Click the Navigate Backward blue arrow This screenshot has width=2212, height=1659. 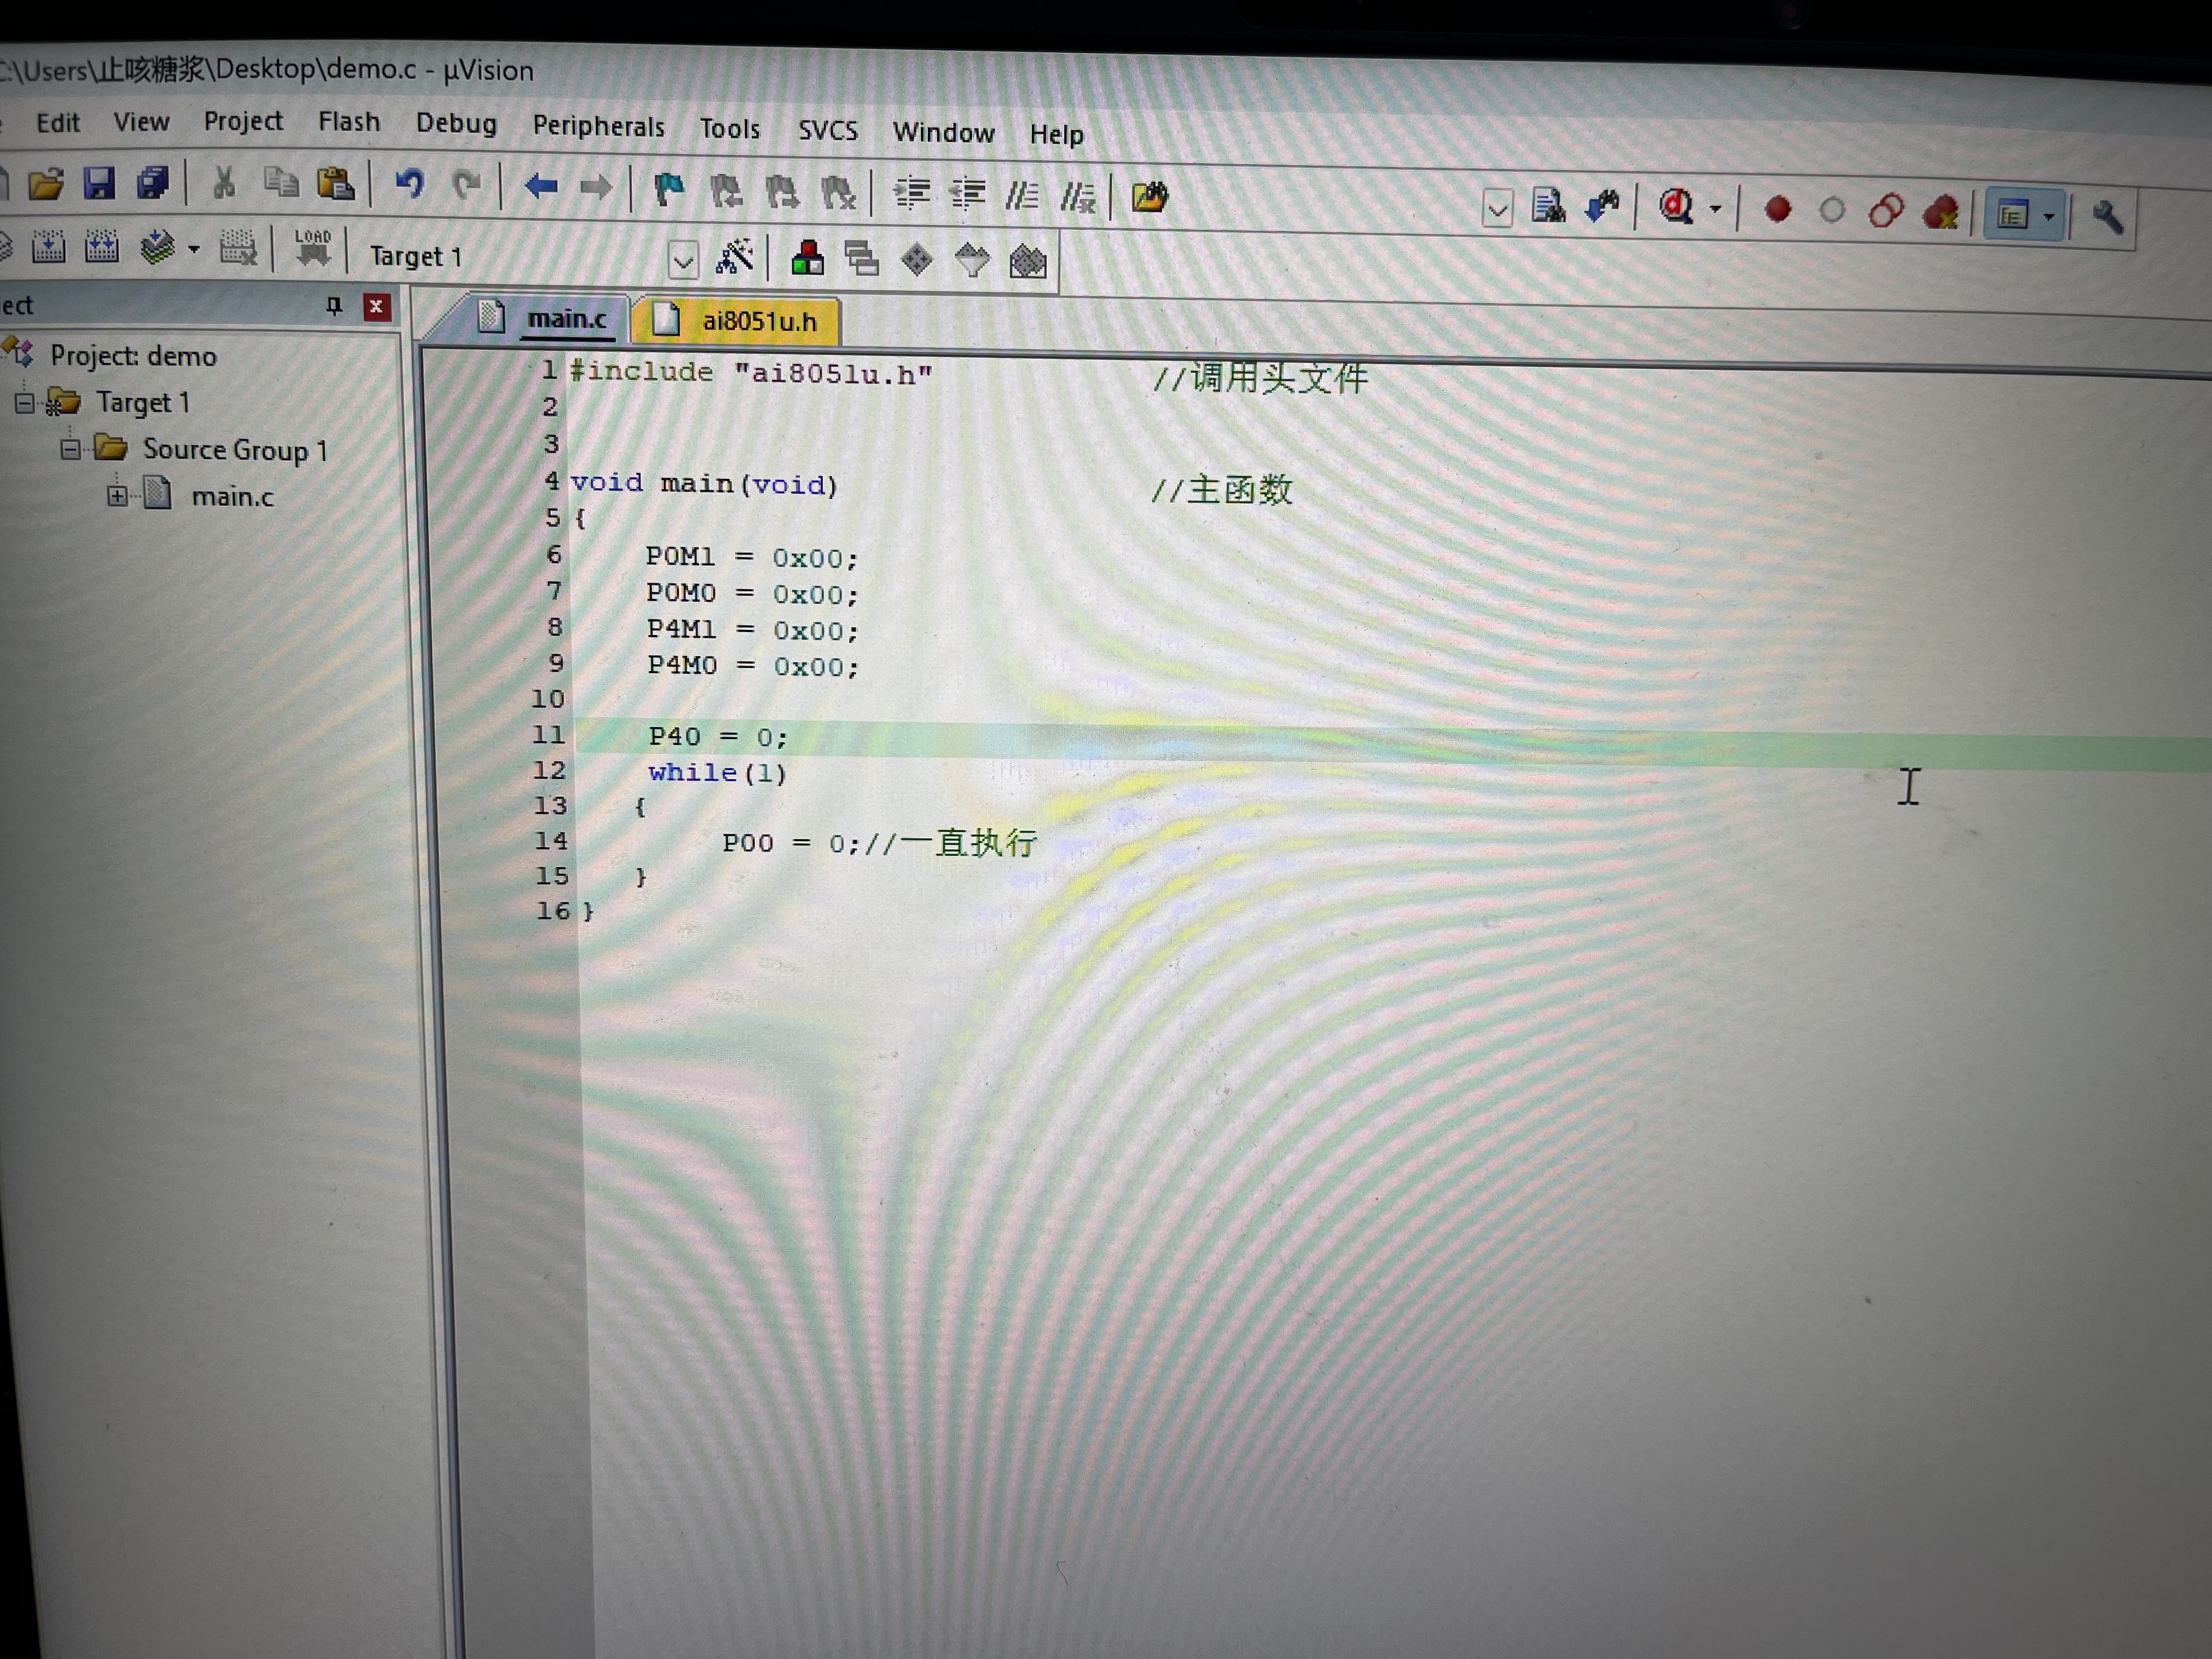tap(541, 186)
